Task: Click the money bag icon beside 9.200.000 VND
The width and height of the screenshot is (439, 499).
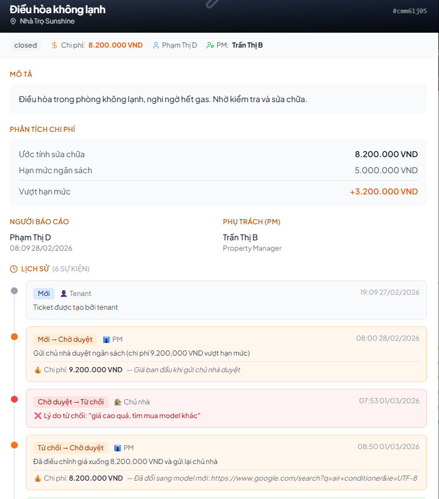Action: click(x=38, y=370)
